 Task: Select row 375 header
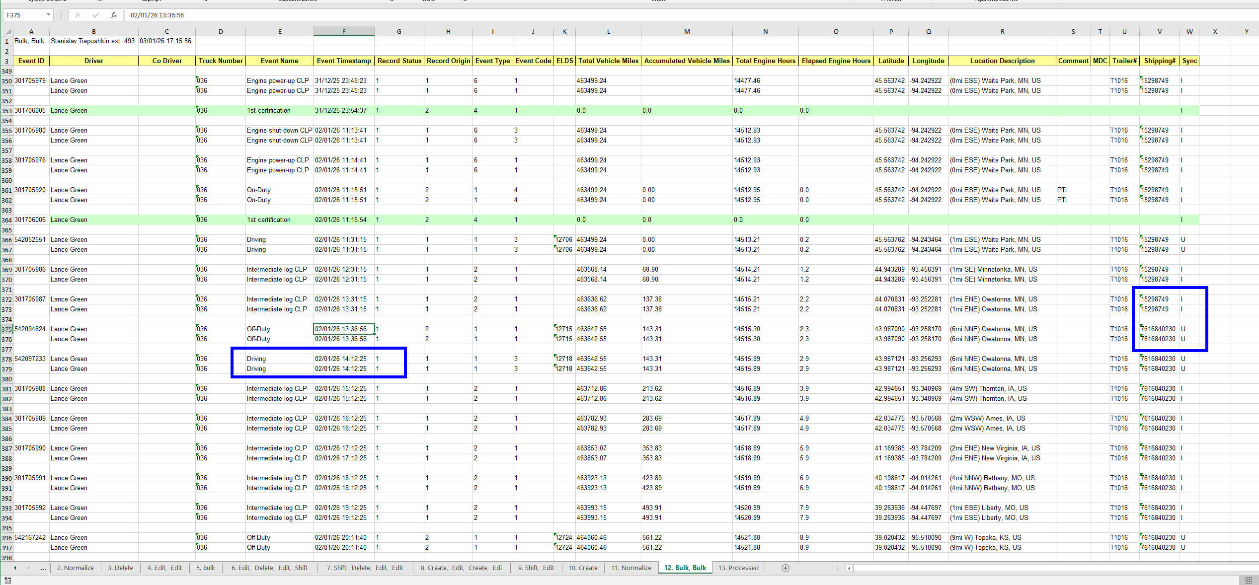6,329
